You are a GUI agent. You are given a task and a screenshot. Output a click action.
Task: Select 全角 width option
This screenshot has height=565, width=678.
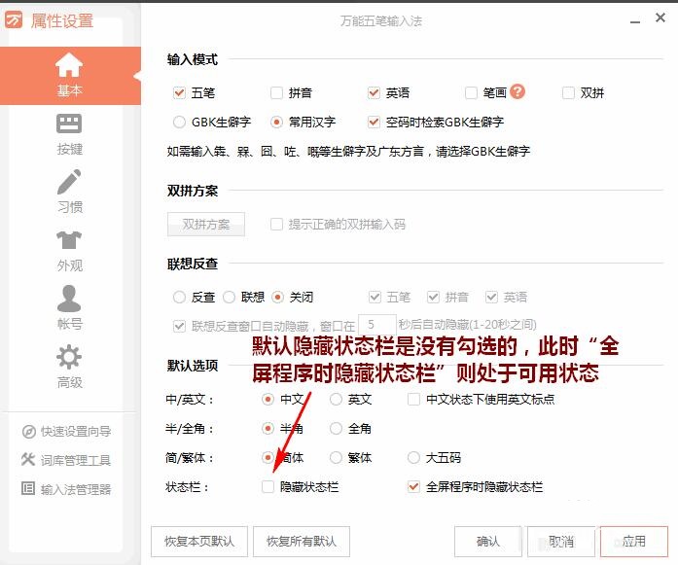point(336,429)
